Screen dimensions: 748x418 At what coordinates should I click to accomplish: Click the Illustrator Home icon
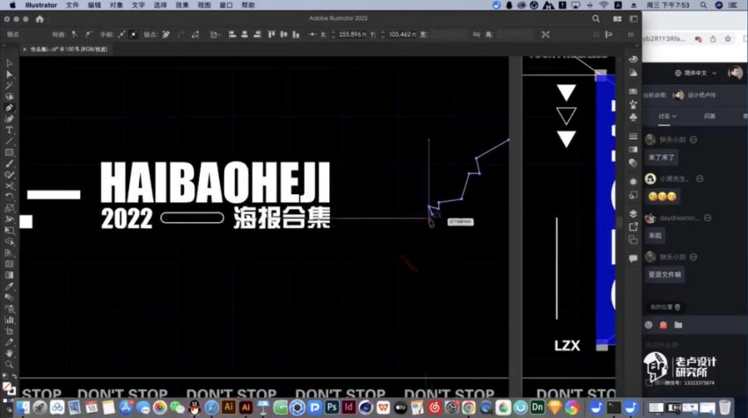pyautogui.click(x=40, y=18)
